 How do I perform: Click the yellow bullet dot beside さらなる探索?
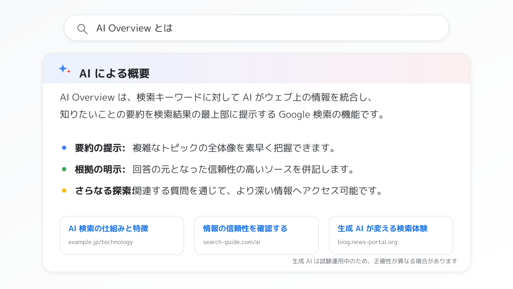[64, 191]
